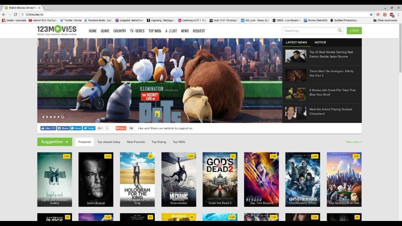Go to HOME in site navigation
Image resolution: width=402 pixels, height=226 pixels.
tap(92, 31)
